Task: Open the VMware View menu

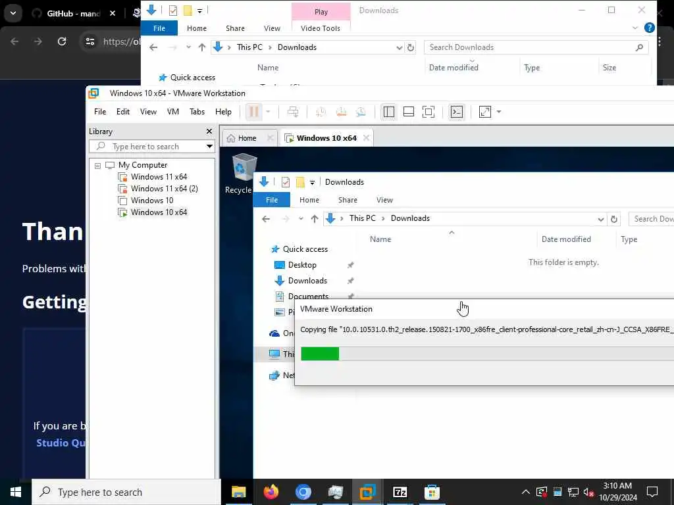Action: (148, 112)
